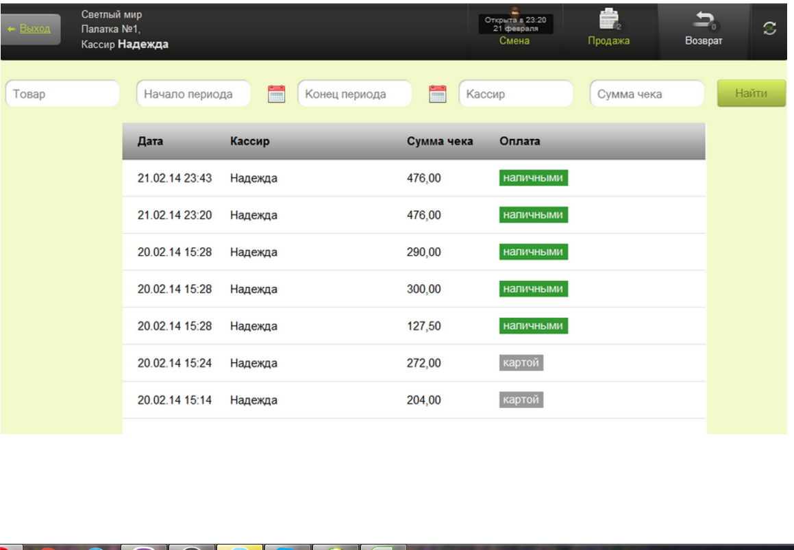Switch to the Продажа sales tab
Image resolution: width=794 pixels, height=550 pixels.
(608, 30)
